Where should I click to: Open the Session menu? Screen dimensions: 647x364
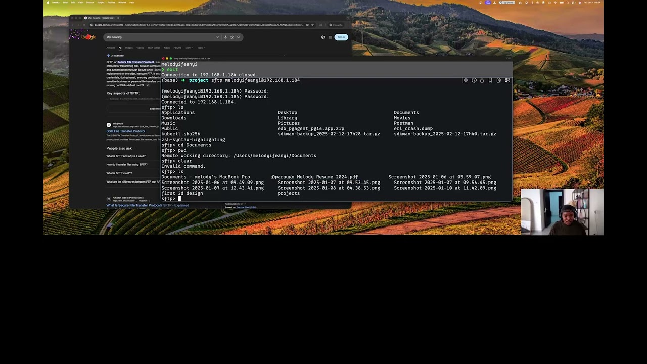click(90, 3)
